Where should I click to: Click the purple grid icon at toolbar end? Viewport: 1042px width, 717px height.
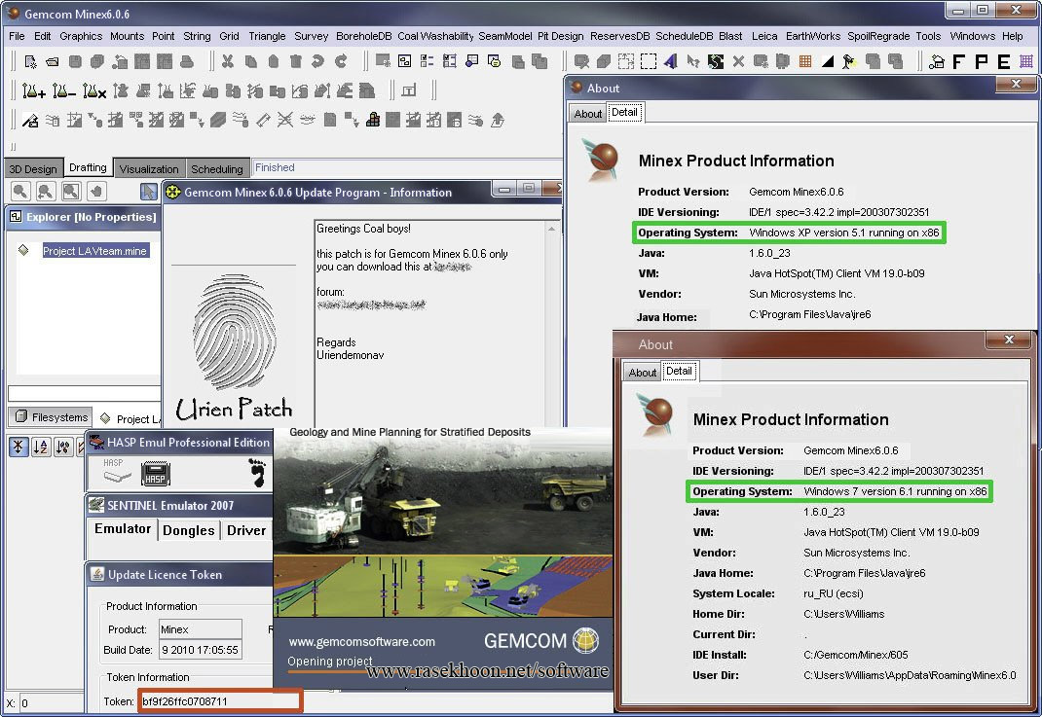[1026, 62]
